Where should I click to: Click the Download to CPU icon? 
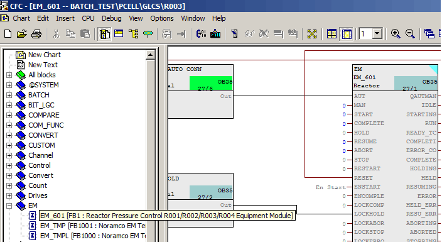pos(215,34)
